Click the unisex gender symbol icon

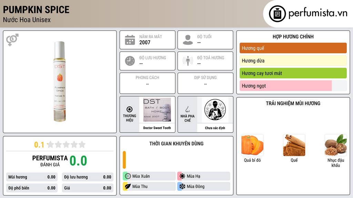[12, 40]
